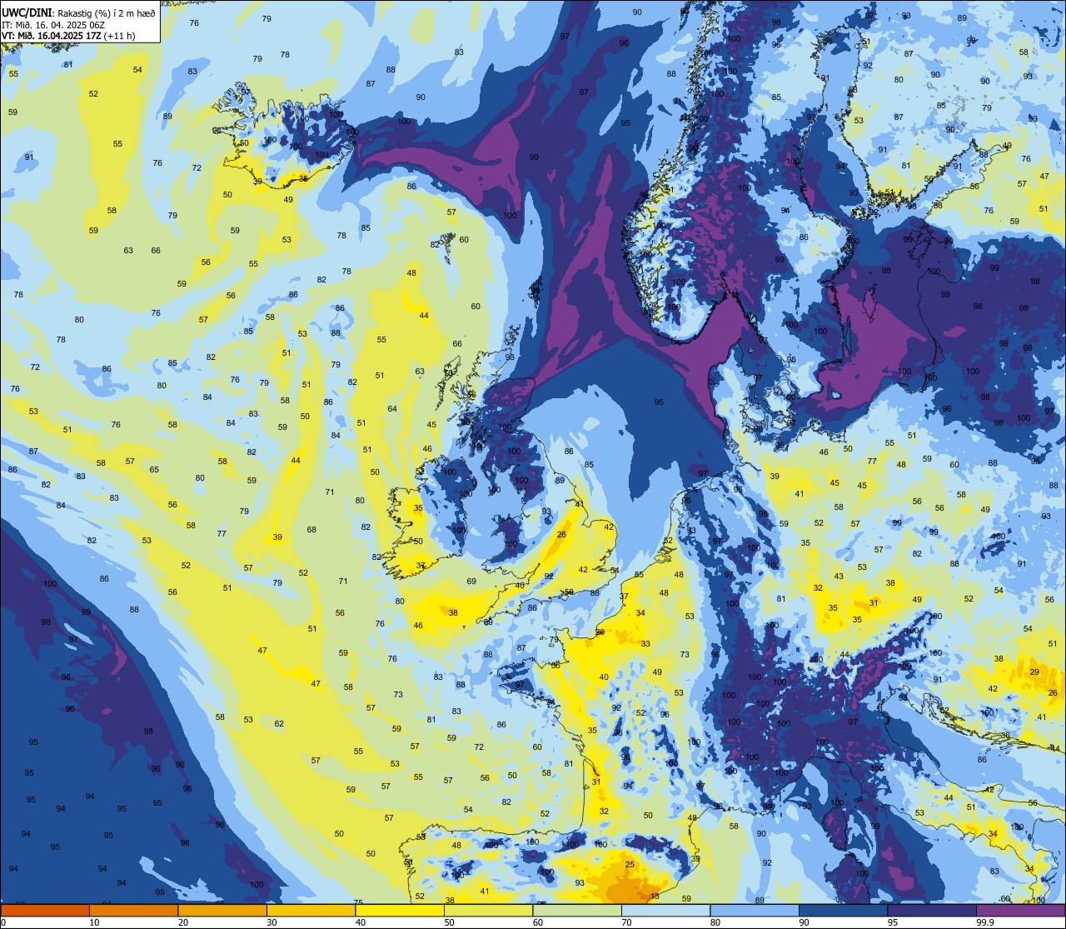
Task: Click the '62' humidity value in the Atlantic
Action: coord(279,723)
